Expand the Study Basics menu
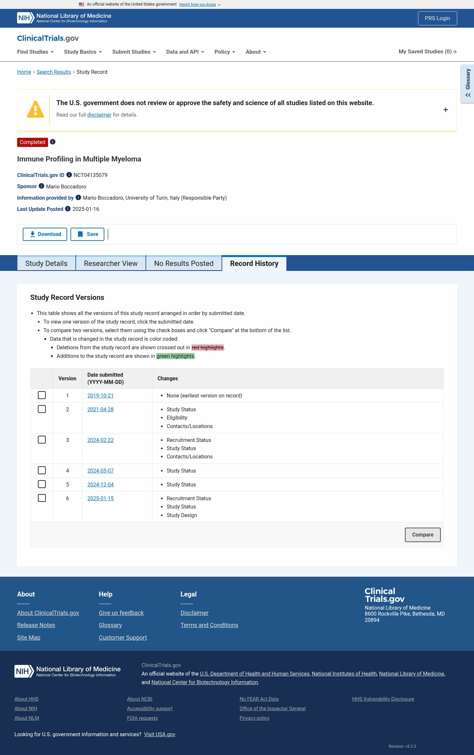The image size is (474, 755). click(83, 52)
